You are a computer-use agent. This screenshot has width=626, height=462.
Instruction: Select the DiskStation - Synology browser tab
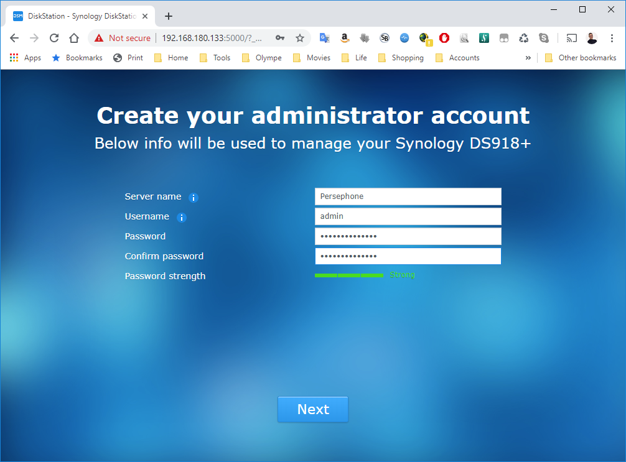[80, 16]
